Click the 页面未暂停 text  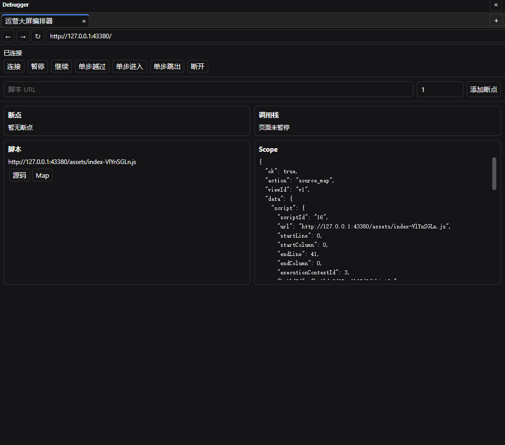(274, 127)
